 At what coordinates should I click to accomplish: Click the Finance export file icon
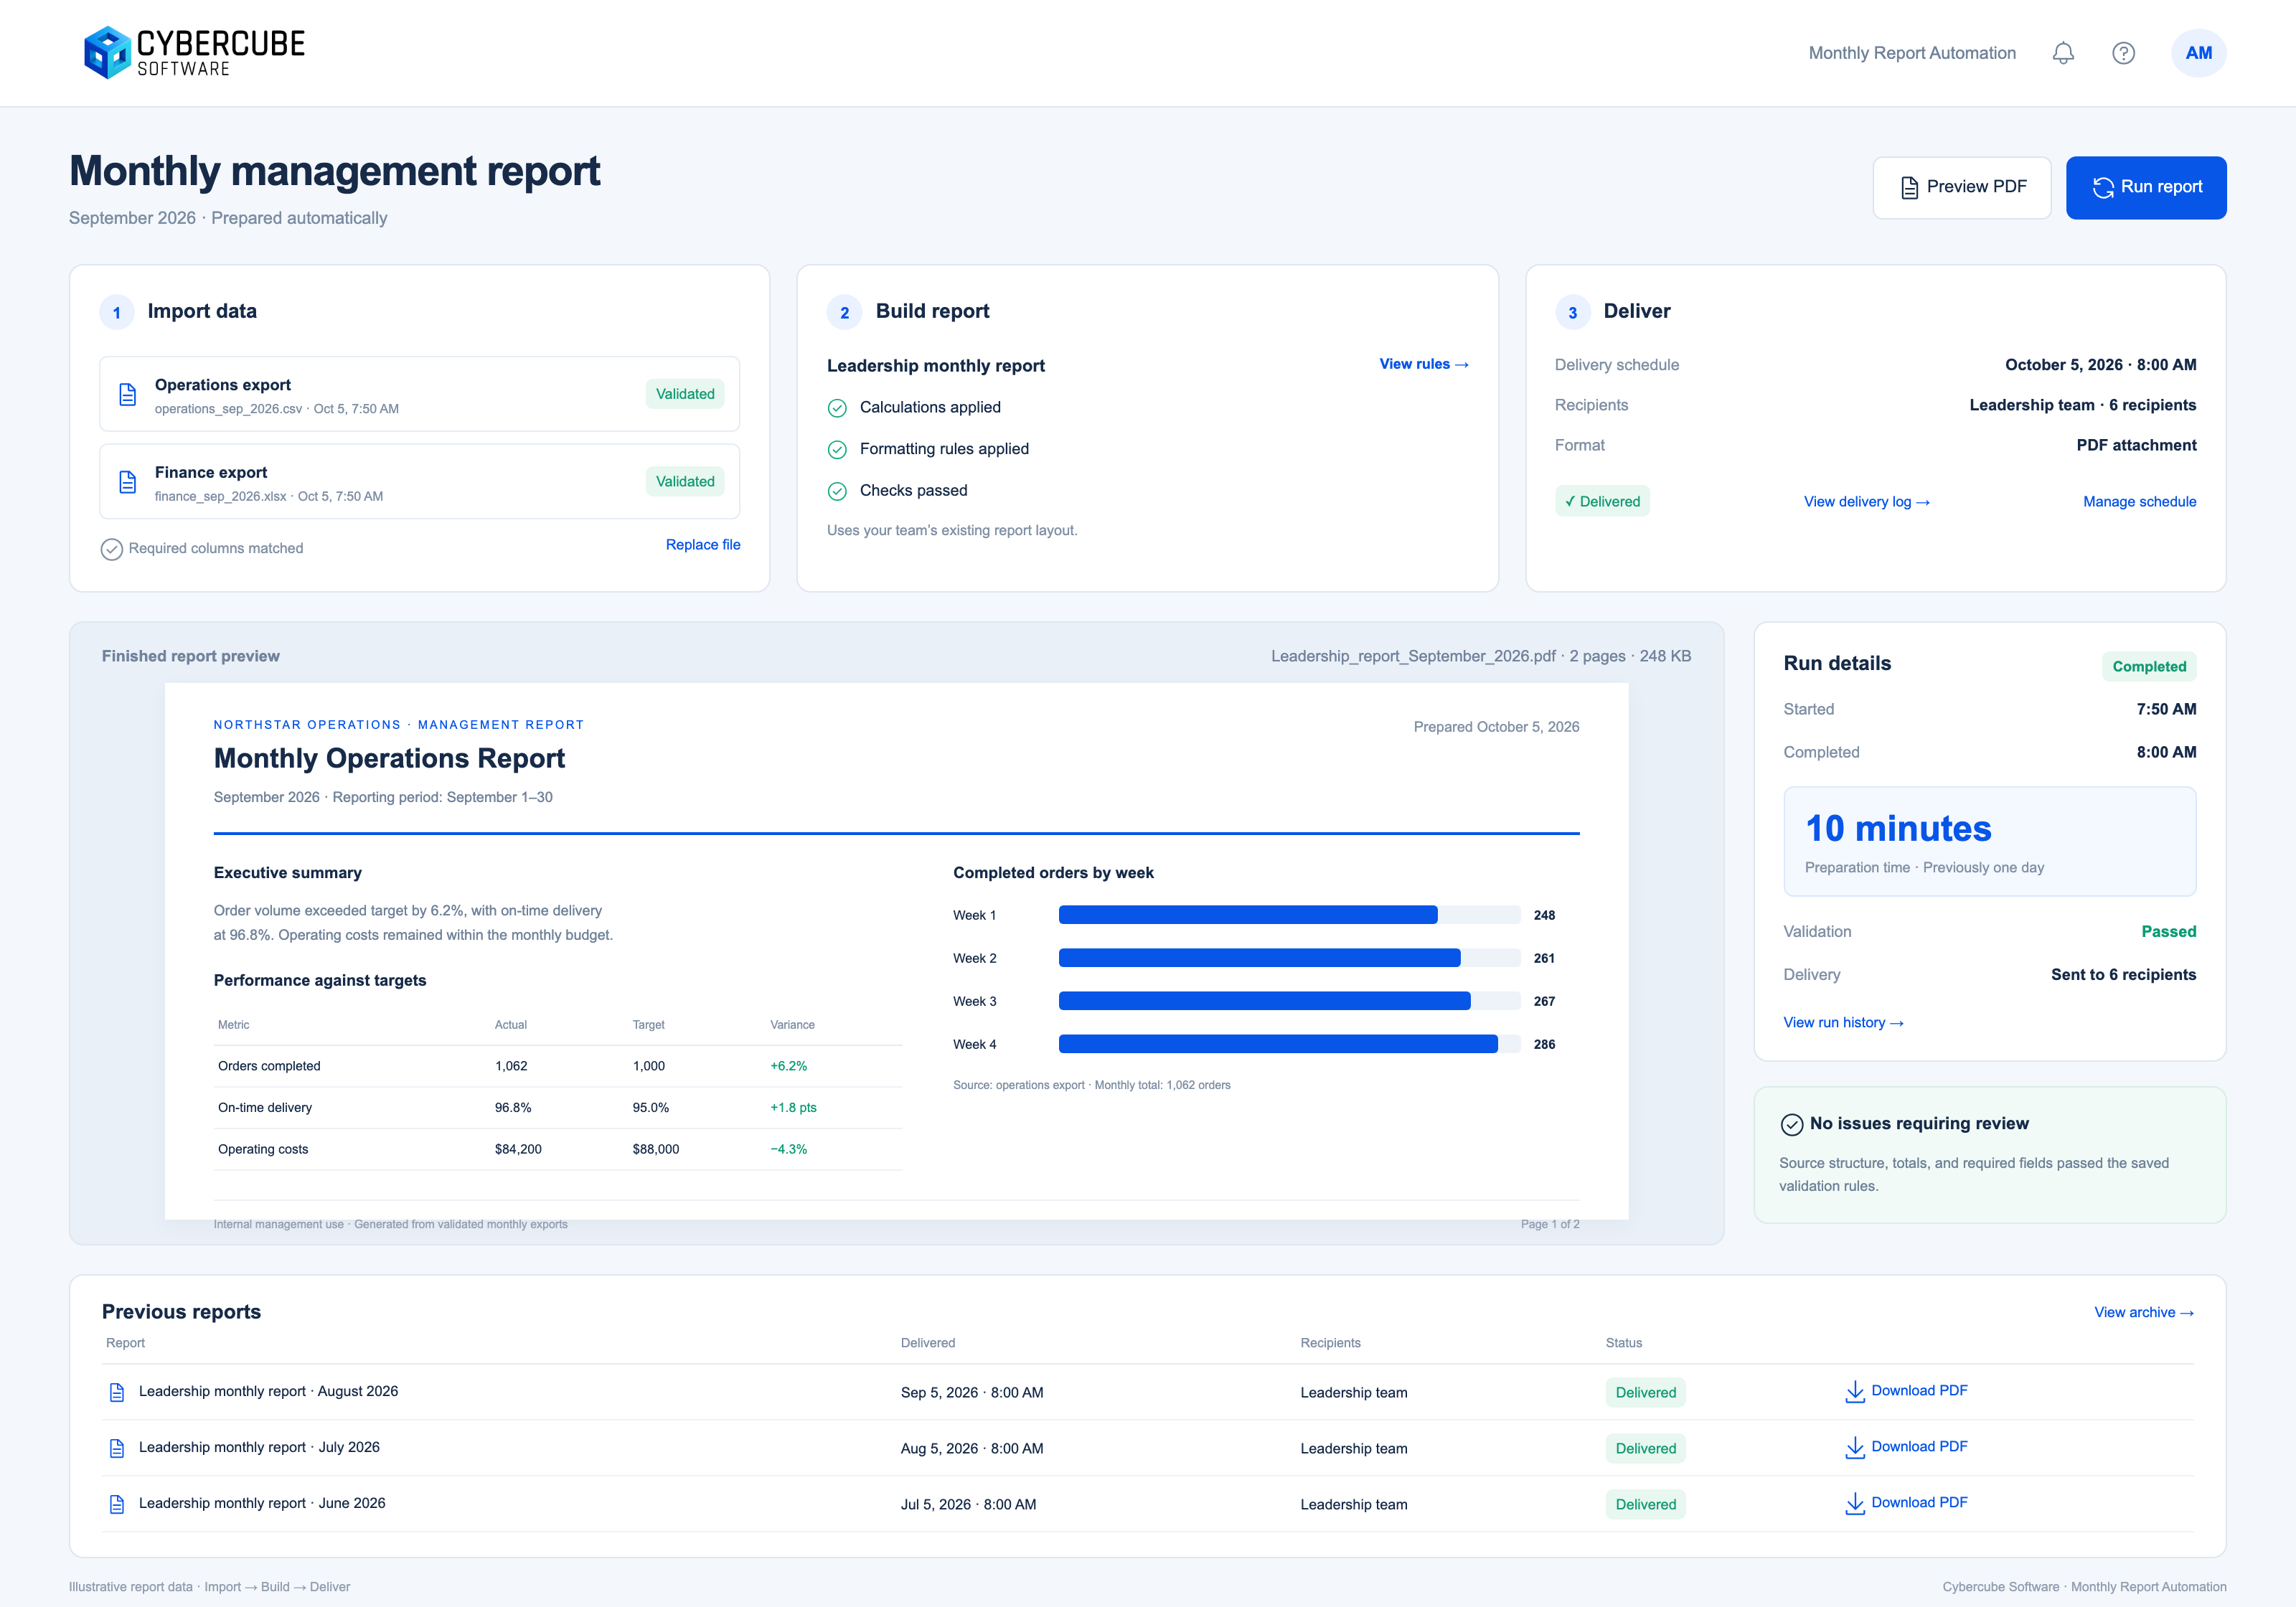pos(128,482)
